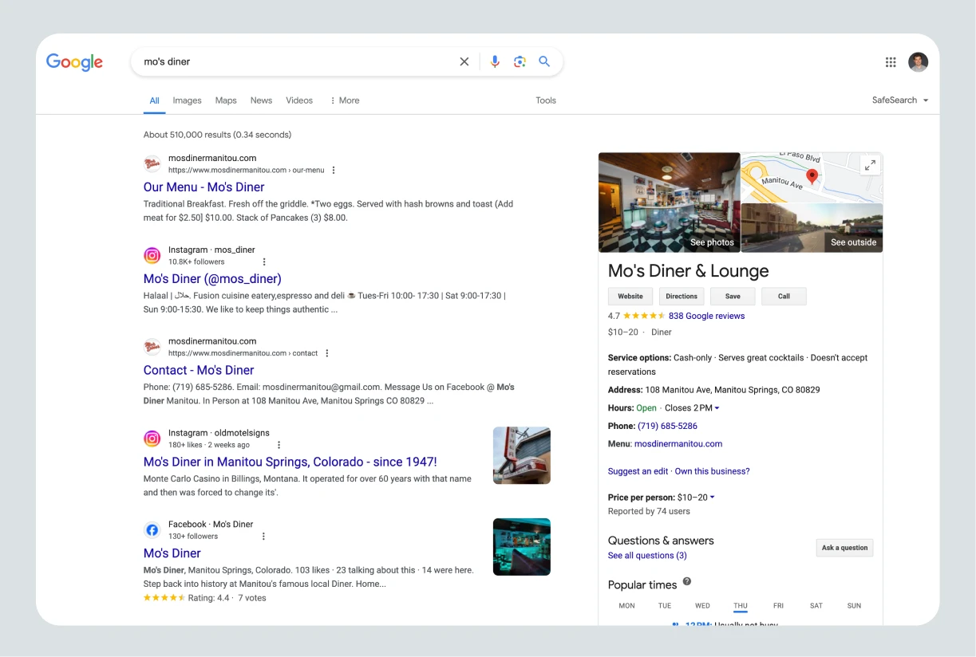Image resolution: width=976 pixels, height=657 pixels.
Task: Open the Mo's Diner (@mos_diner) link
Action: click(x=212, y=279)
